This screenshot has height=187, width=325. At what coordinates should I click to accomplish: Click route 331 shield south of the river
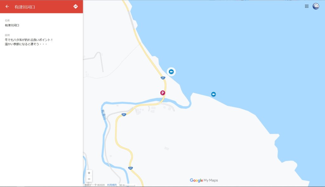pos(124,115)
